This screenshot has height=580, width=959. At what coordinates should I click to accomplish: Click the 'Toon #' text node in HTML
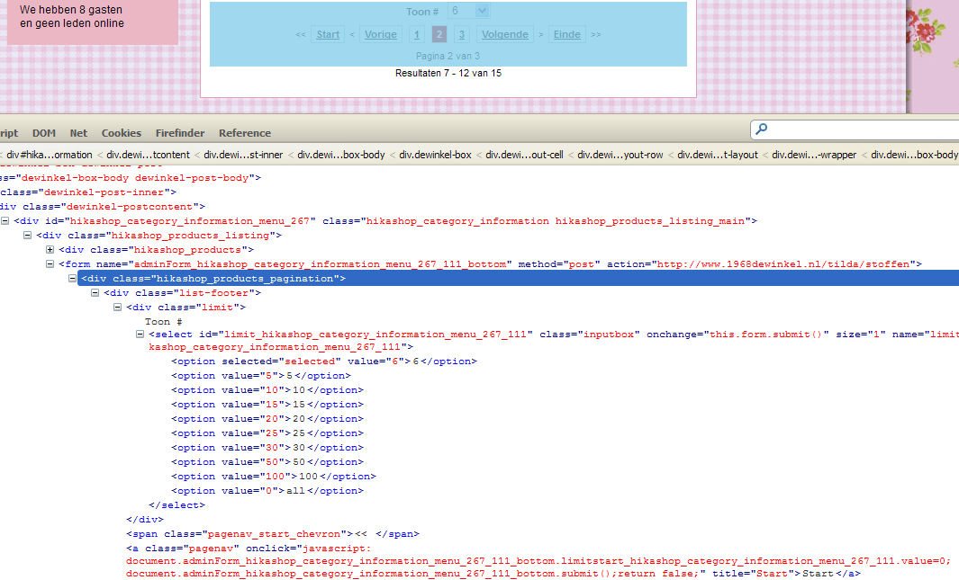click(x=163, y=322)
